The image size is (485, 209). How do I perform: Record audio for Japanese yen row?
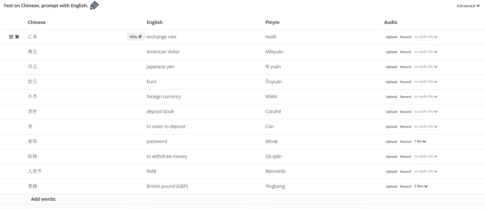tap(405, 67)
